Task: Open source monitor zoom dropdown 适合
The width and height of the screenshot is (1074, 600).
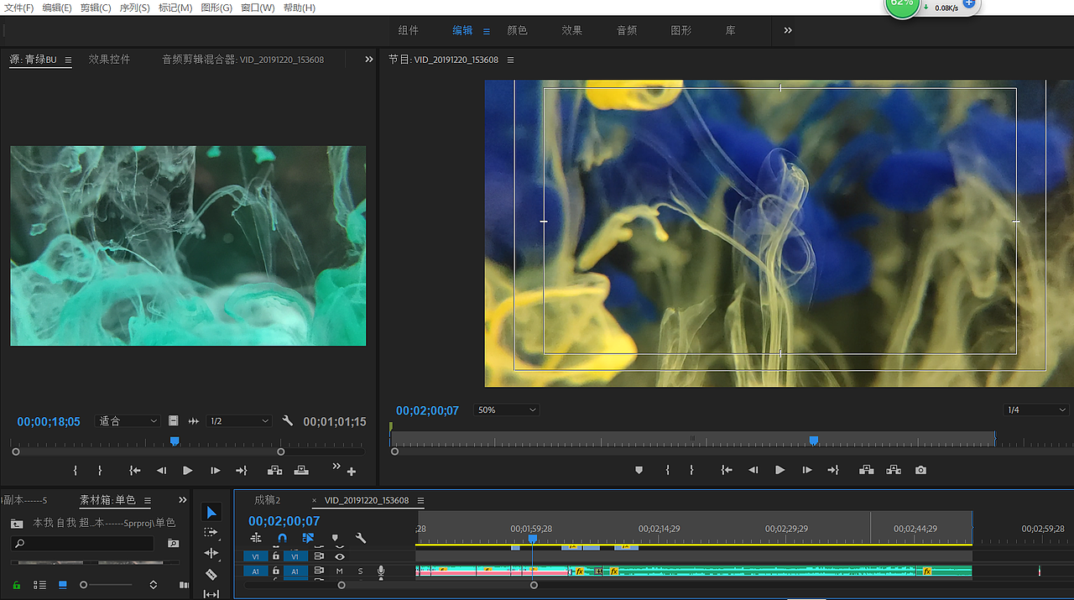Action: pyautogui.click(x=128, y=421)
